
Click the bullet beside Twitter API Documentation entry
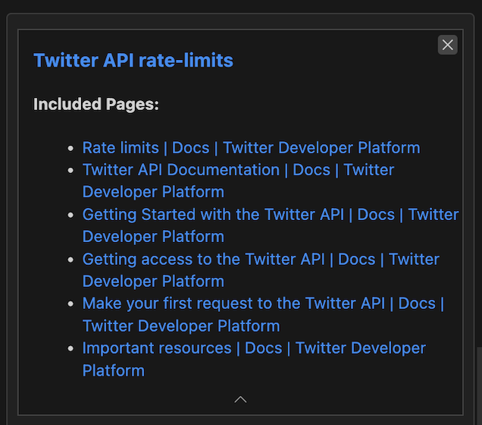coord(70,171)
